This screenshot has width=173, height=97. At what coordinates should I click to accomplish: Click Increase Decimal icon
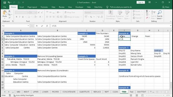pos(98,17)
